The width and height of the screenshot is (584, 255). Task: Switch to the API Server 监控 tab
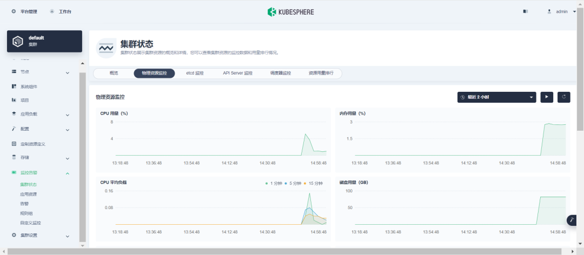(237, 73)
